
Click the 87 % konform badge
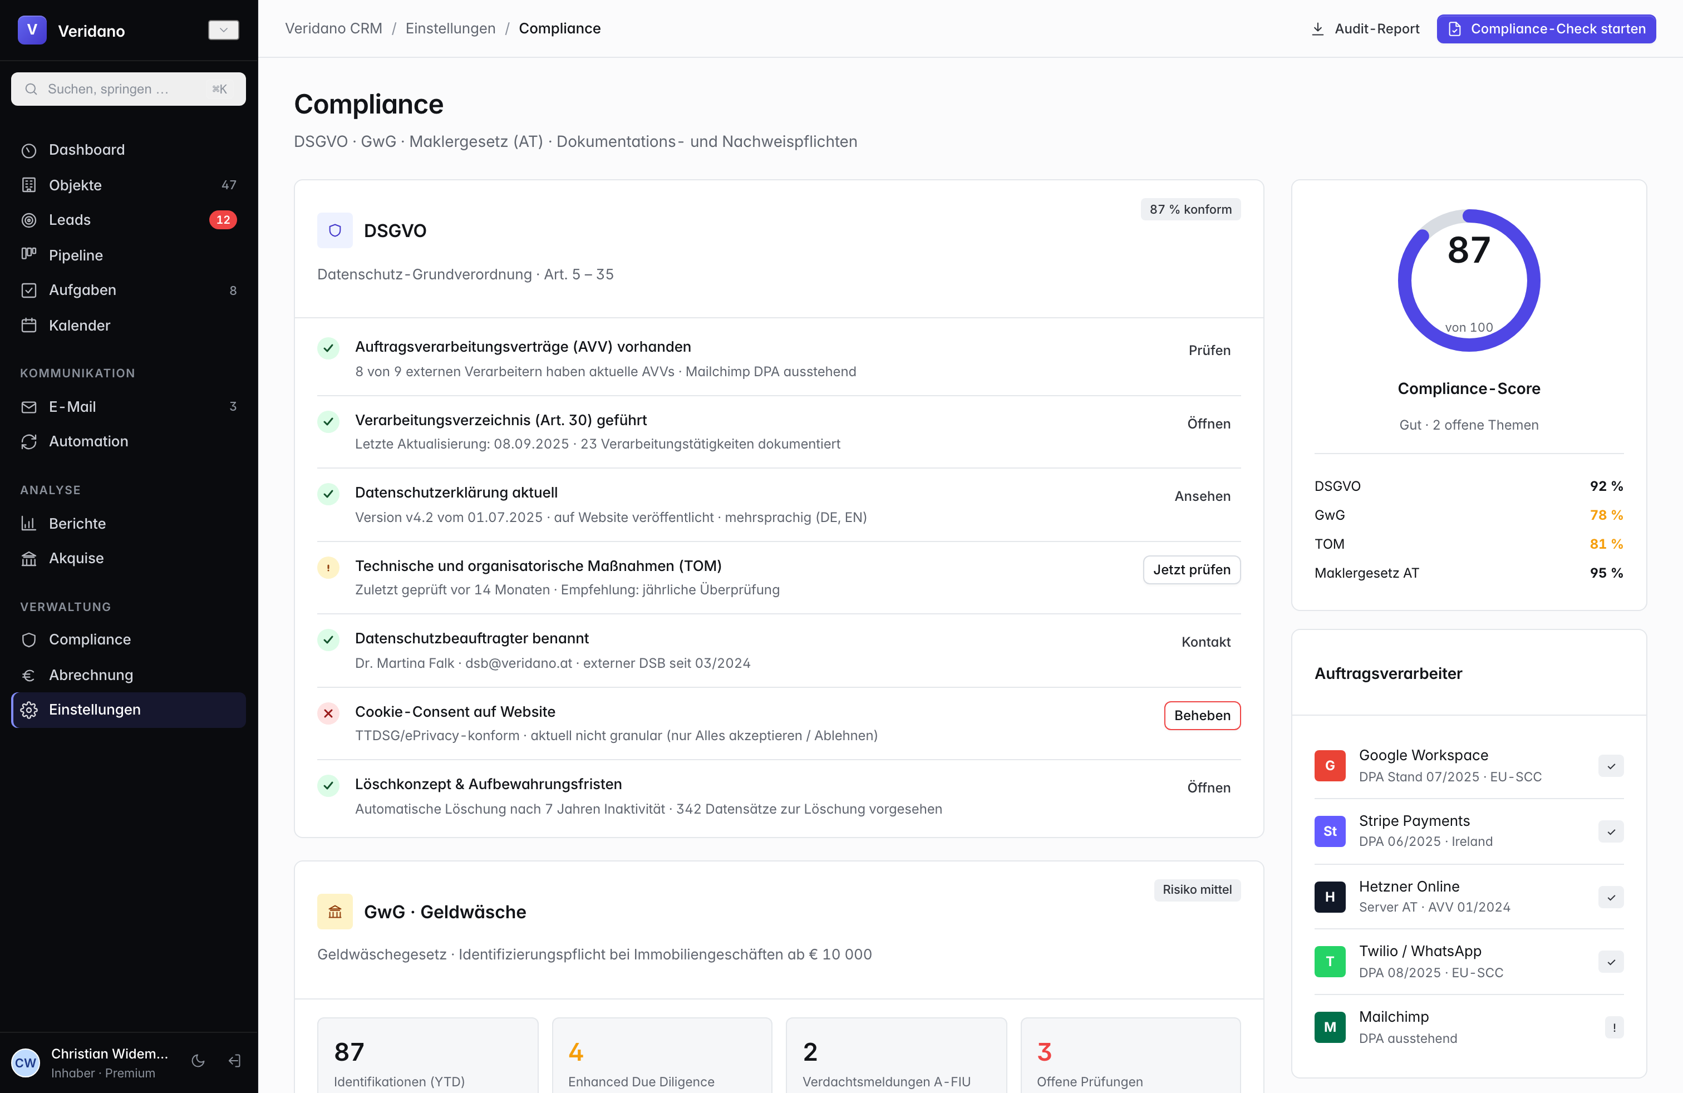click(x=1190, y=209)
